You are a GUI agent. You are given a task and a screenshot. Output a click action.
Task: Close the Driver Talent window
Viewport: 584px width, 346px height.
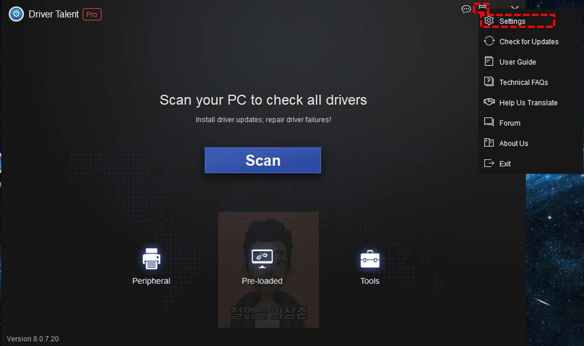(515, 7)
